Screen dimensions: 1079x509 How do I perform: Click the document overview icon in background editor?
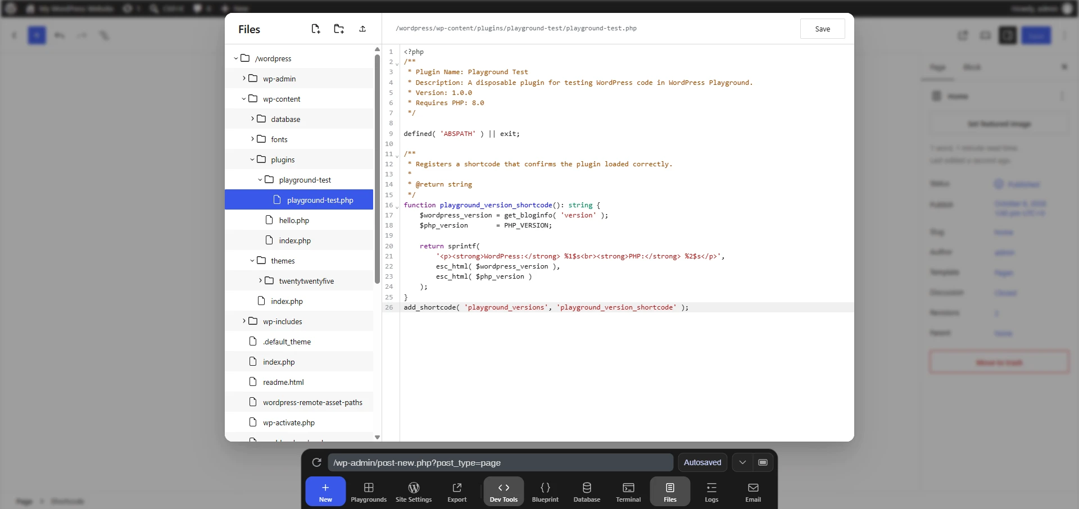[x=105, y=35]
